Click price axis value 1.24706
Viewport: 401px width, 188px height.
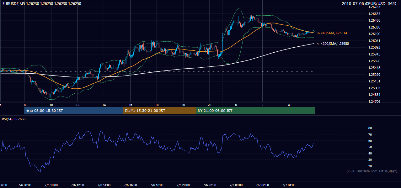(375, 102)
